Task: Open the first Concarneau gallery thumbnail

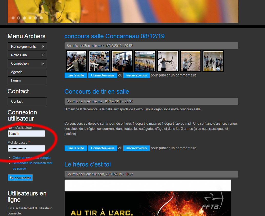Action: [x=76, y=61]
